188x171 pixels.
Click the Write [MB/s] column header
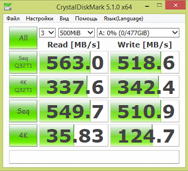(145, 45)
